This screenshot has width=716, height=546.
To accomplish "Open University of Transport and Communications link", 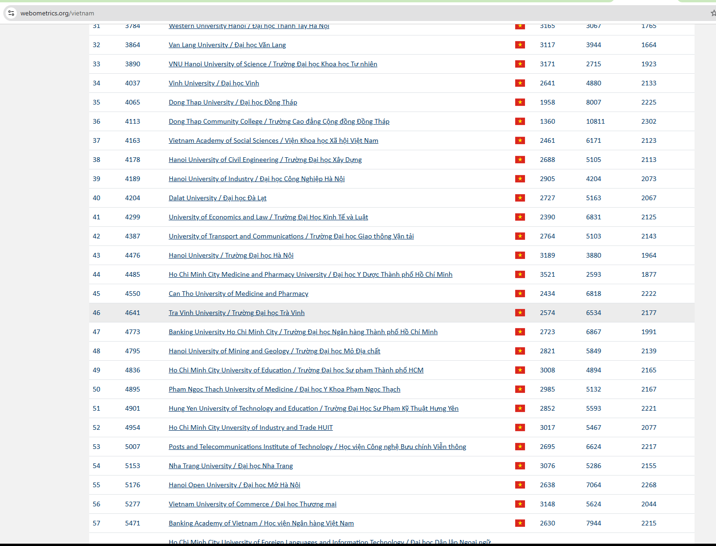I will click(291, 236).
